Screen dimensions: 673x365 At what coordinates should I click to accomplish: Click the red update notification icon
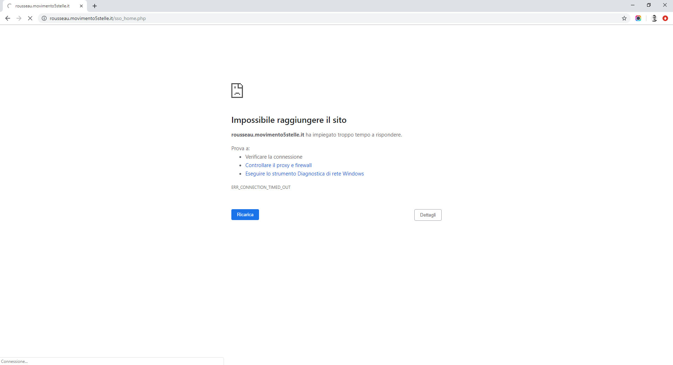[x=665, y=18]
